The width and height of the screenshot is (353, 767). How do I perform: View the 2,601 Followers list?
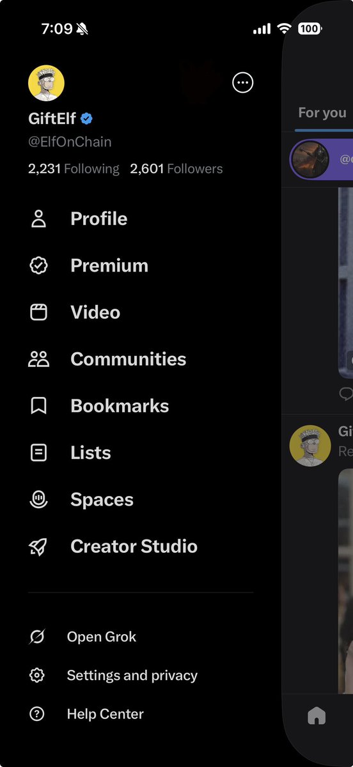176,169
